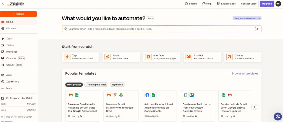
Task: Click the Interface icon card
Action: pyautogui.click(x=148, y=57)
